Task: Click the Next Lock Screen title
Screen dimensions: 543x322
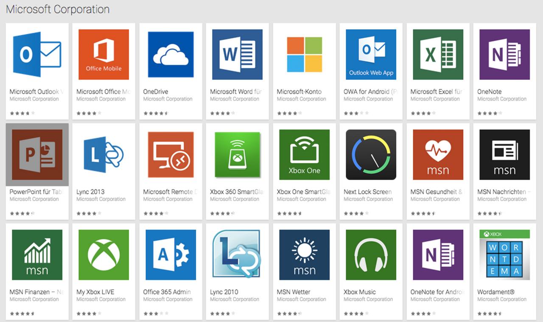Action: [368, 192]
